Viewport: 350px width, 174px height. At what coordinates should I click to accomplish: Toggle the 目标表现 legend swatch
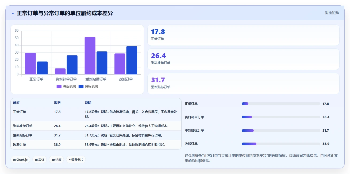point(81,86)
